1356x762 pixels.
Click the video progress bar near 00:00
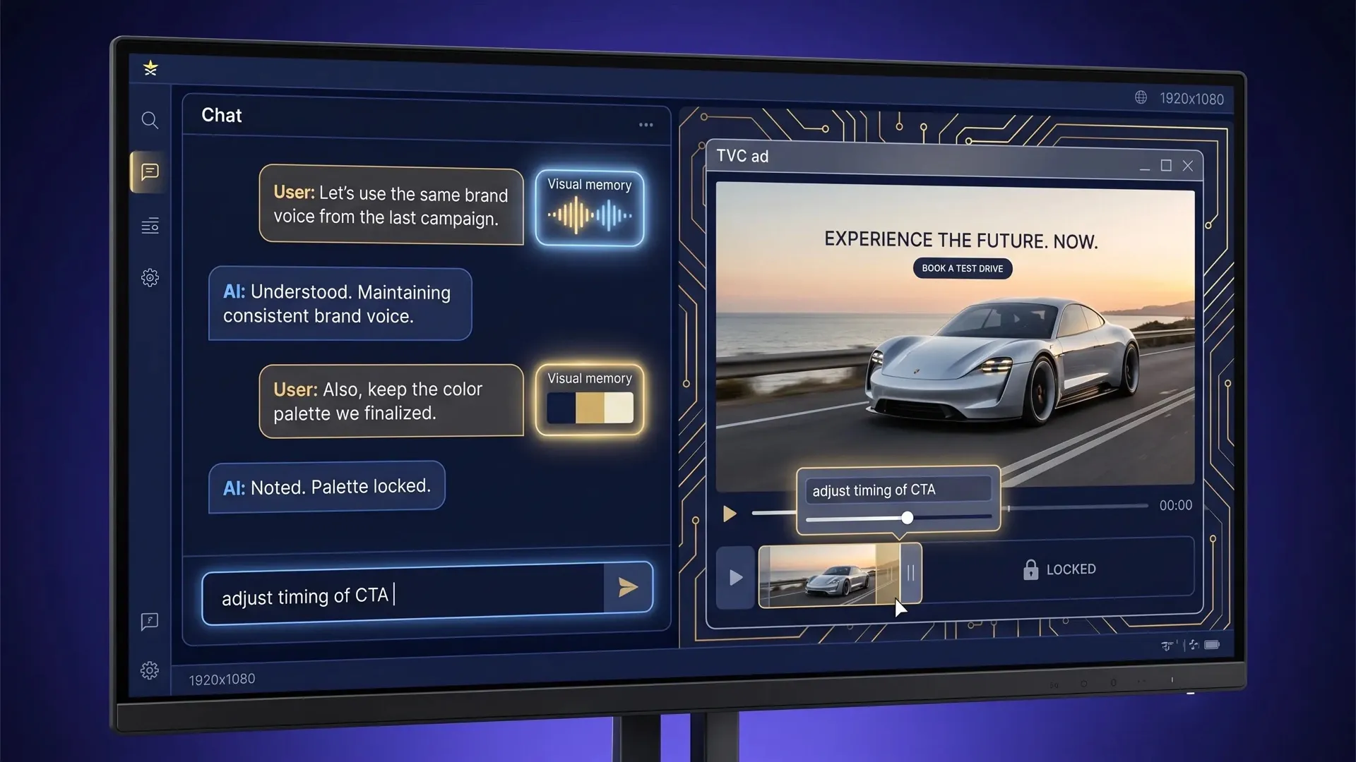1078,507
